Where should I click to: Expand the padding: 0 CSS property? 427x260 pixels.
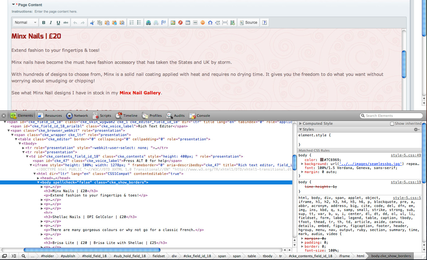click(x=302, y=243)
